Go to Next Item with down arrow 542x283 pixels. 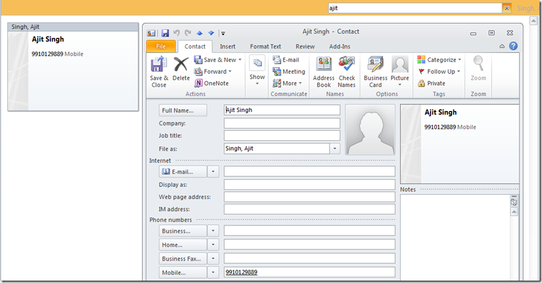211,33
